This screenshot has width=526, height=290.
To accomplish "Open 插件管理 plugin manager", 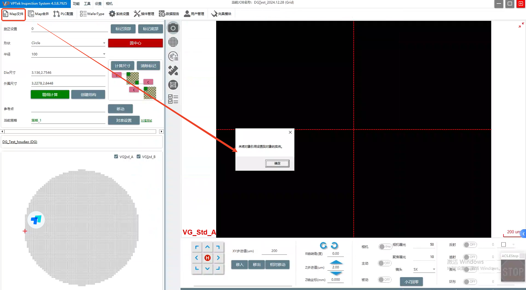I will tap(144, 14).
